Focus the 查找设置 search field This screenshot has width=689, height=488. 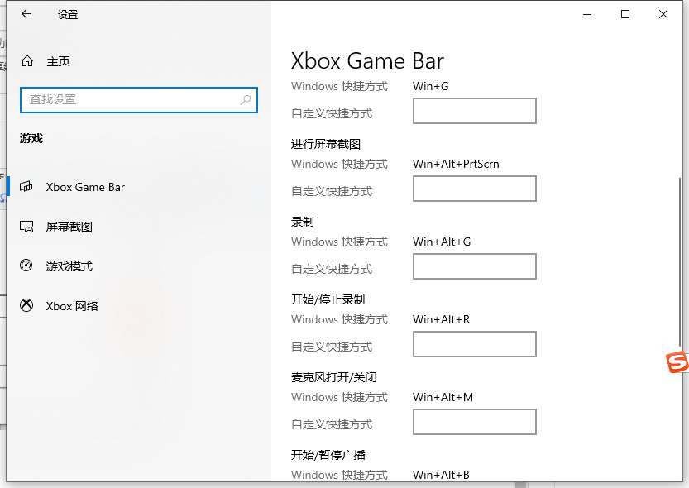point(132,100)
